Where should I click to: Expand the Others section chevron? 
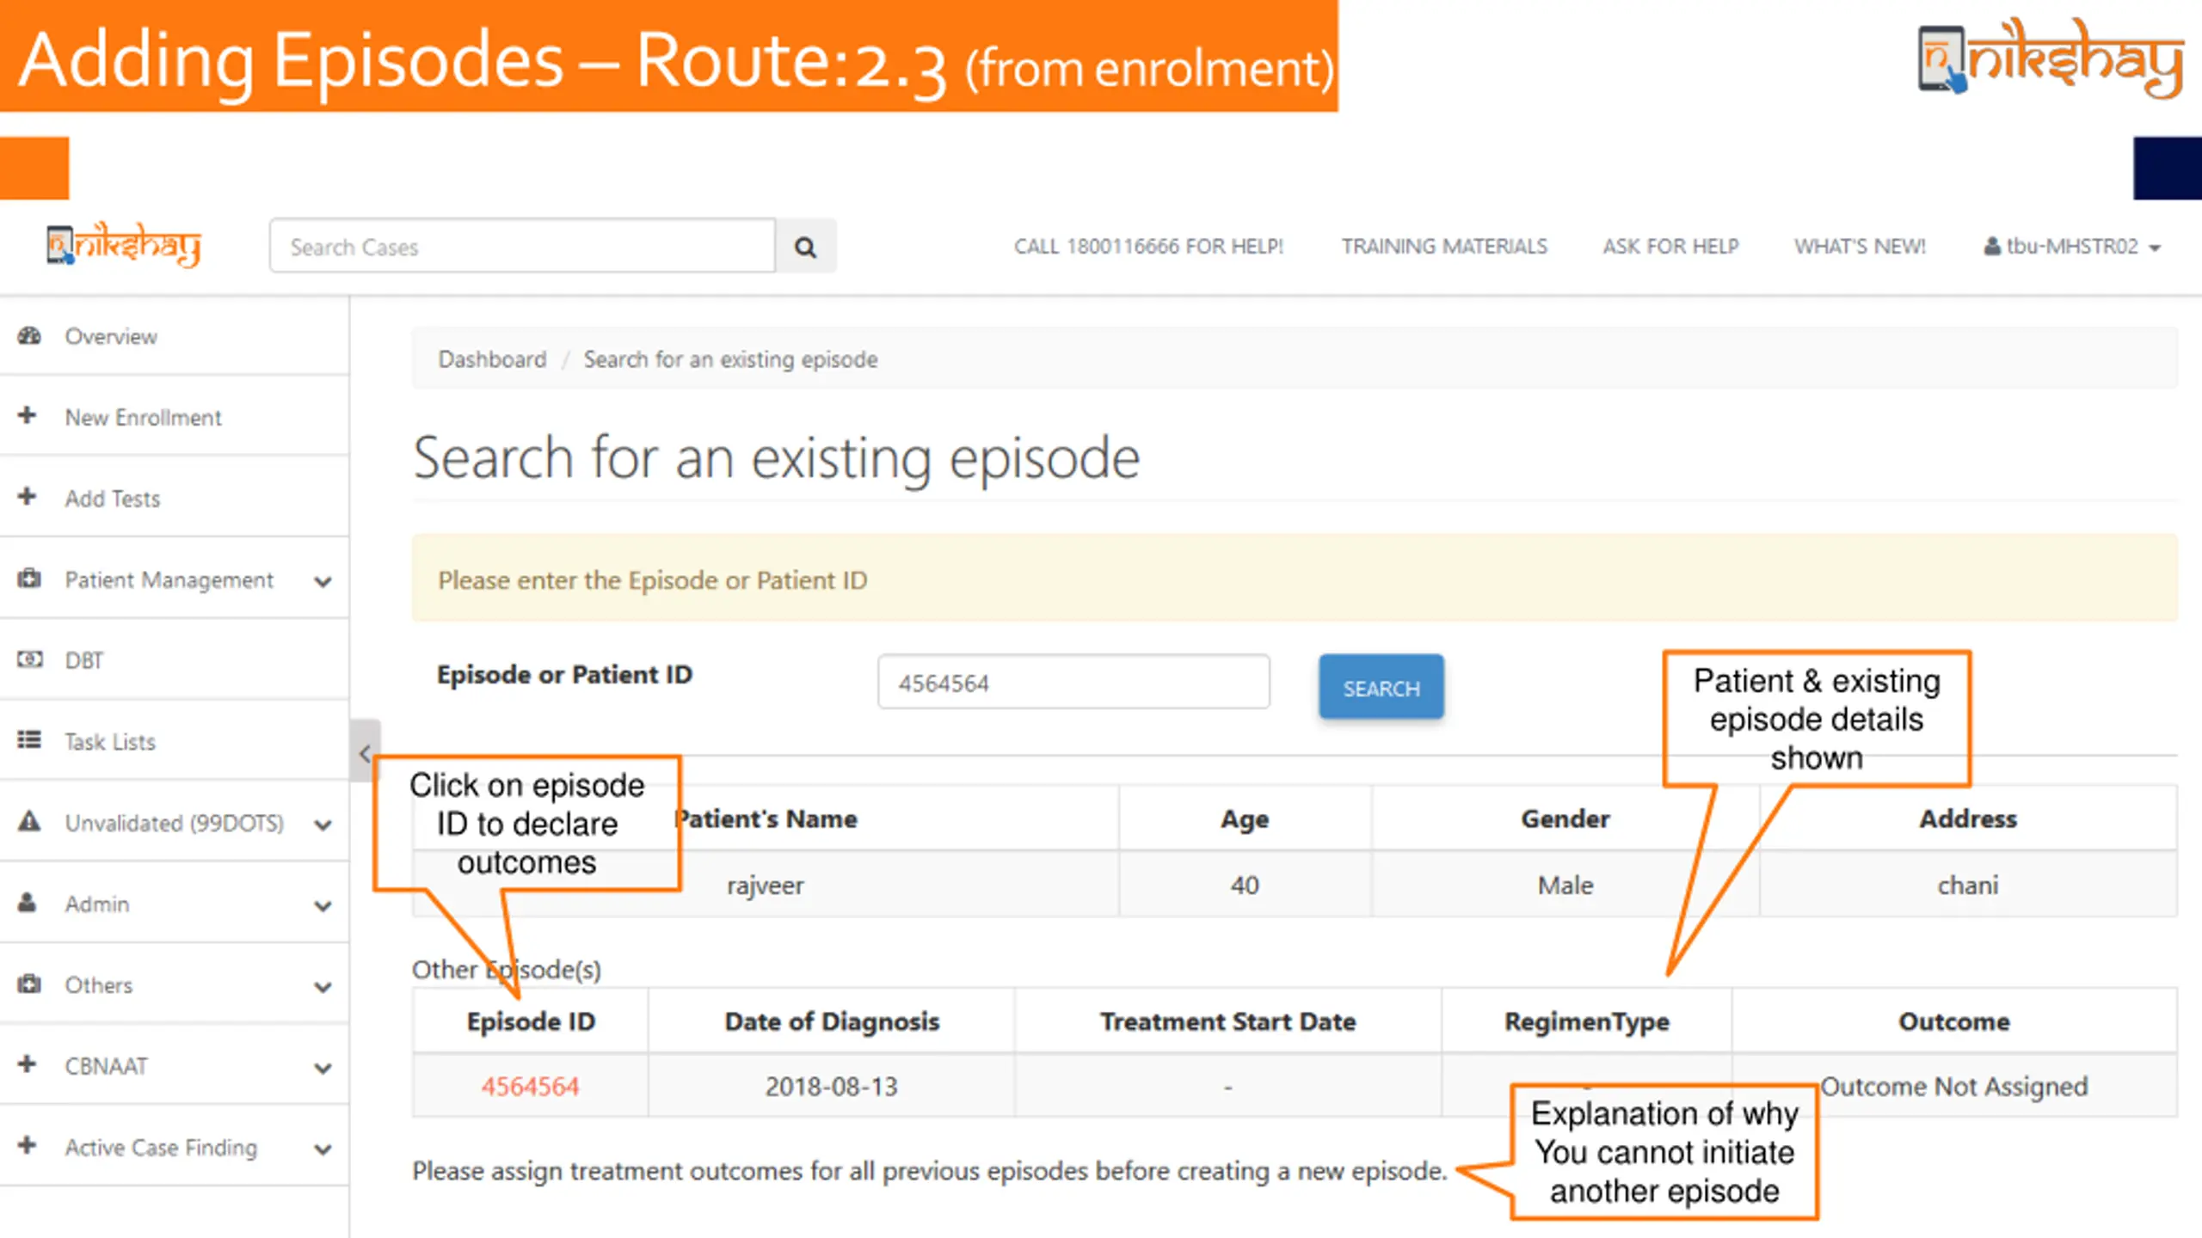[x=323, y=987]
